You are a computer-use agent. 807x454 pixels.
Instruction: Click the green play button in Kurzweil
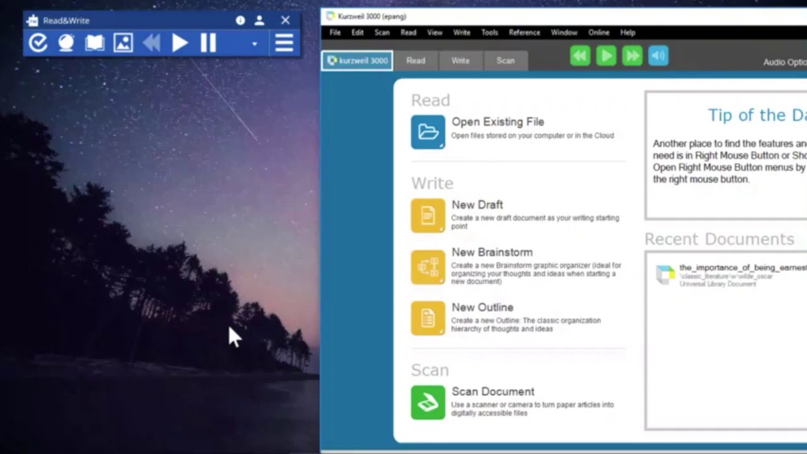click(x=606, y=56)
